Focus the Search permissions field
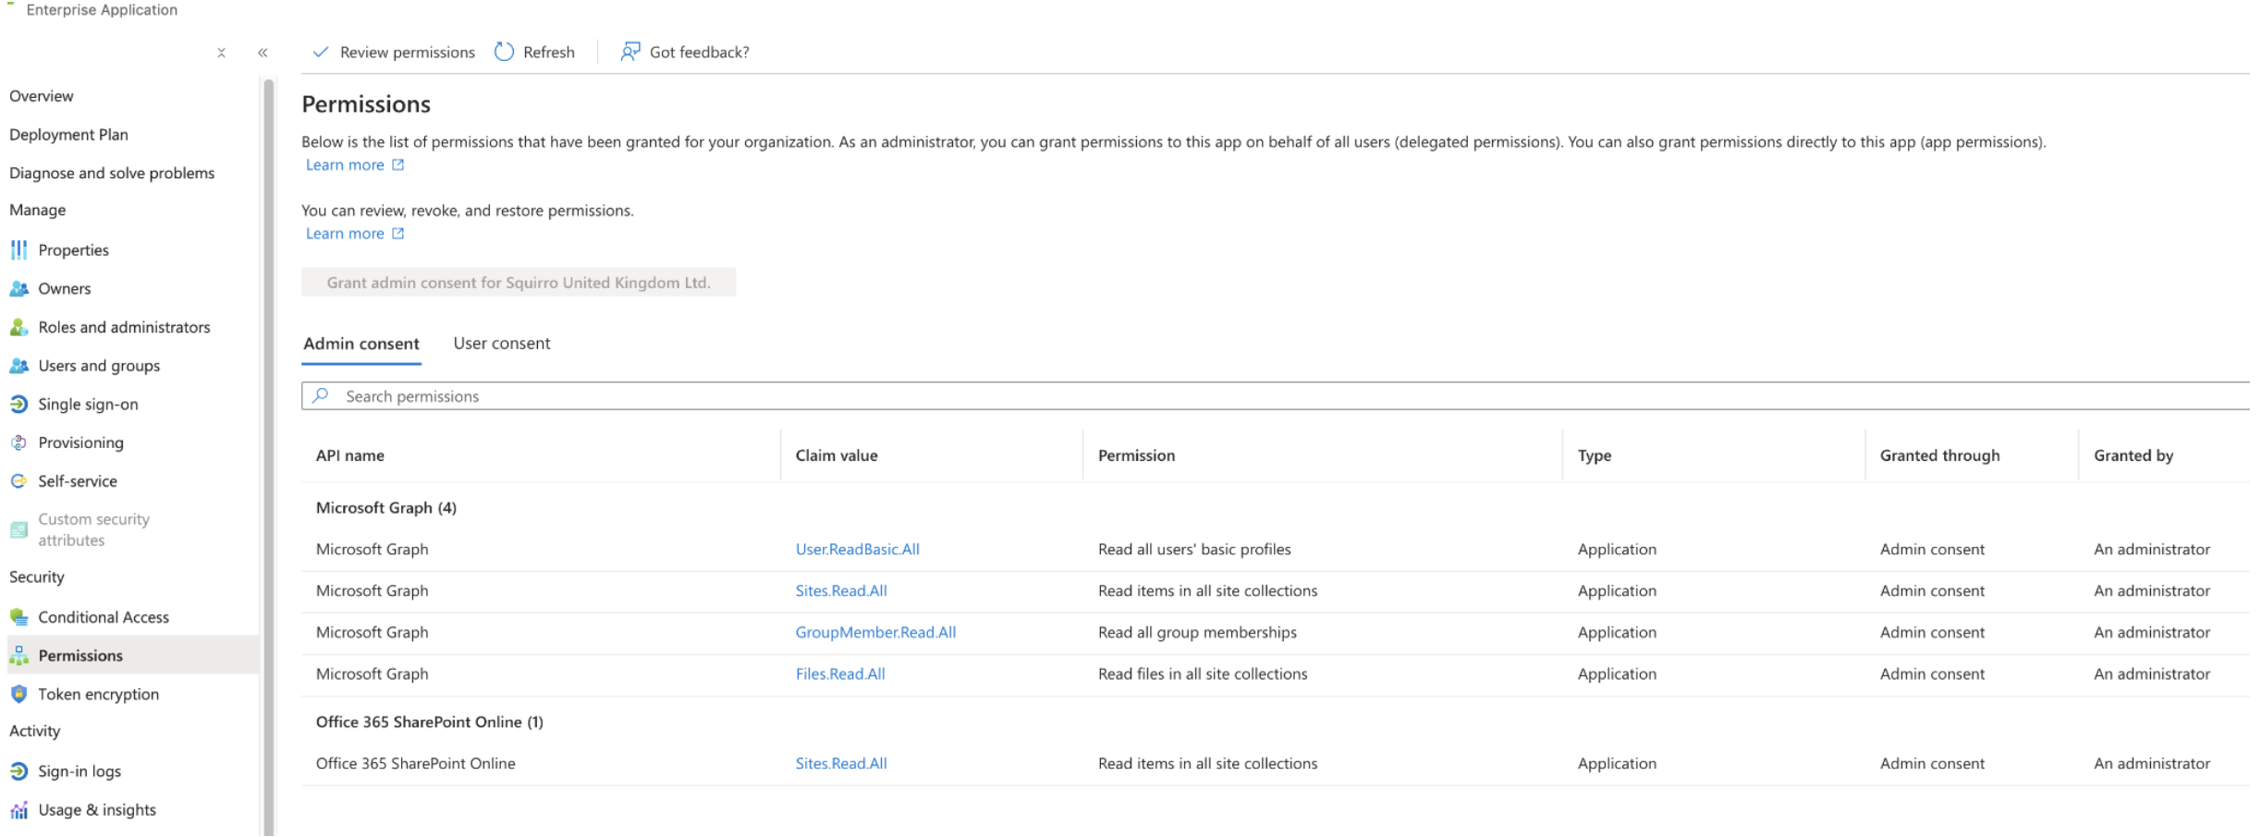 [x=1276, y=395]
